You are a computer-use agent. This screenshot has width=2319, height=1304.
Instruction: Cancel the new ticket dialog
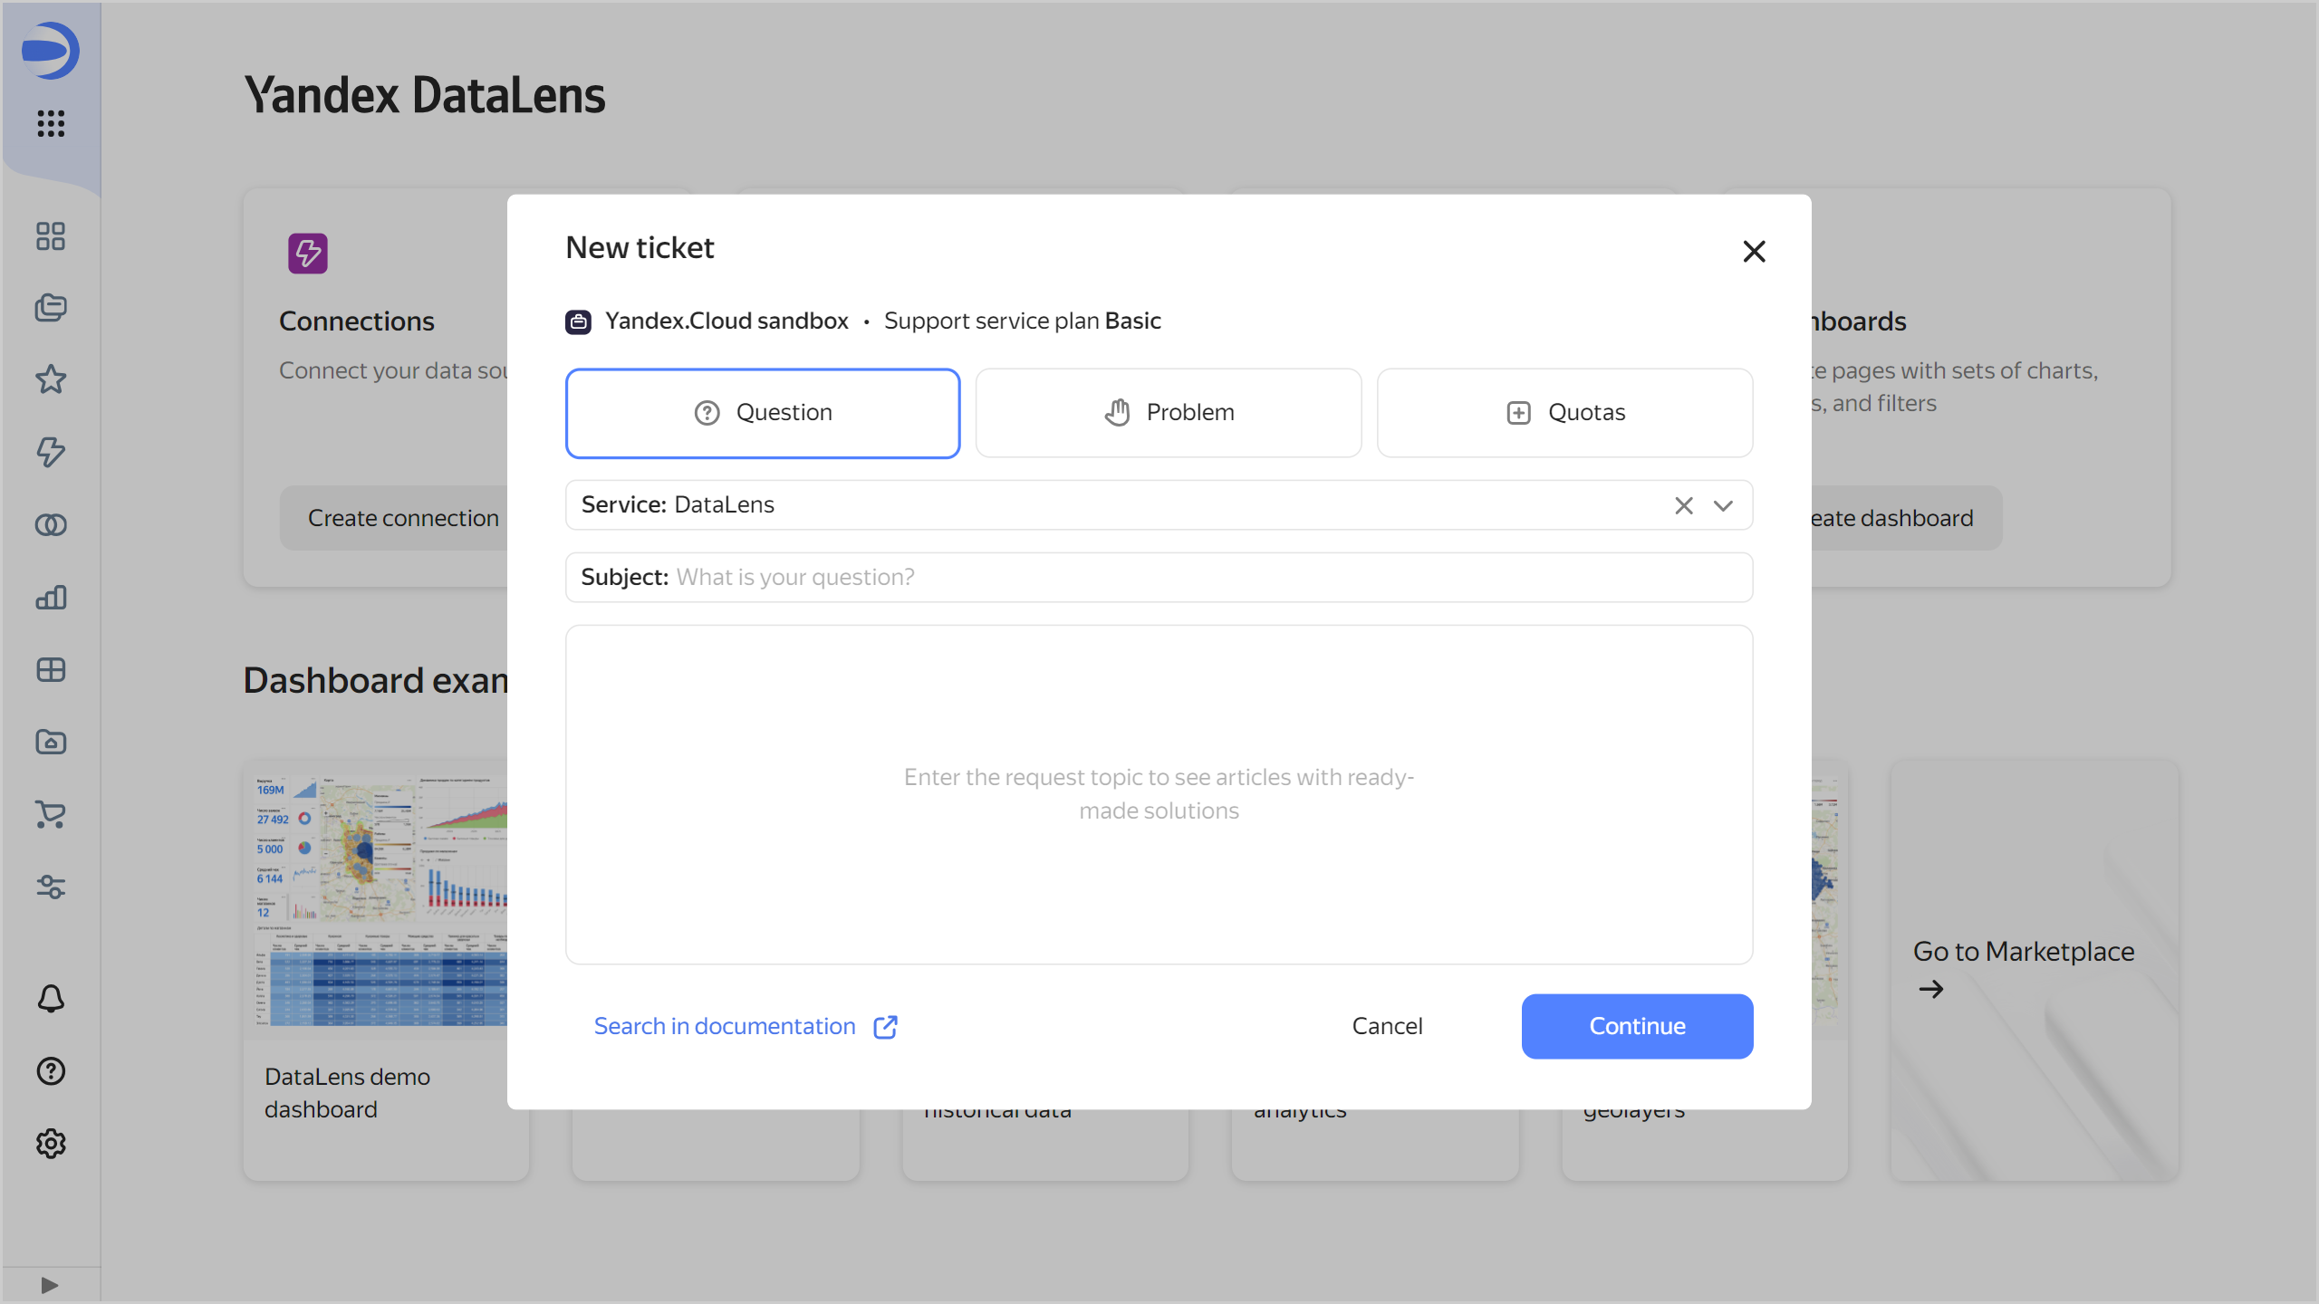(1387, 1026)
